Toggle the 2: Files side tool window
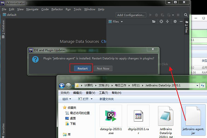 click(186, 27)
